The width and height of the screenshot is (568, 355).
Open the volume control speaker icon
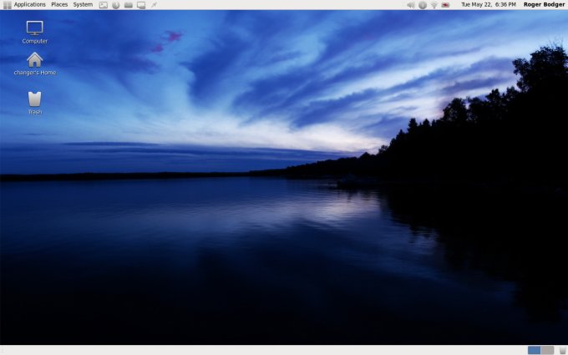point(410,5)
